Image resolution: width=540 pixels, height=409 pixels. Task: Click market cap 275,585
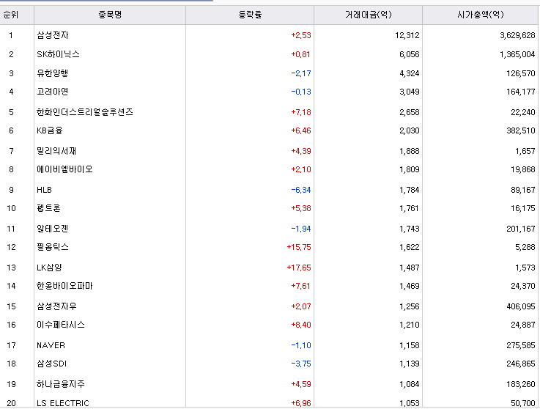pyautogui.click(x=521, y=345)
